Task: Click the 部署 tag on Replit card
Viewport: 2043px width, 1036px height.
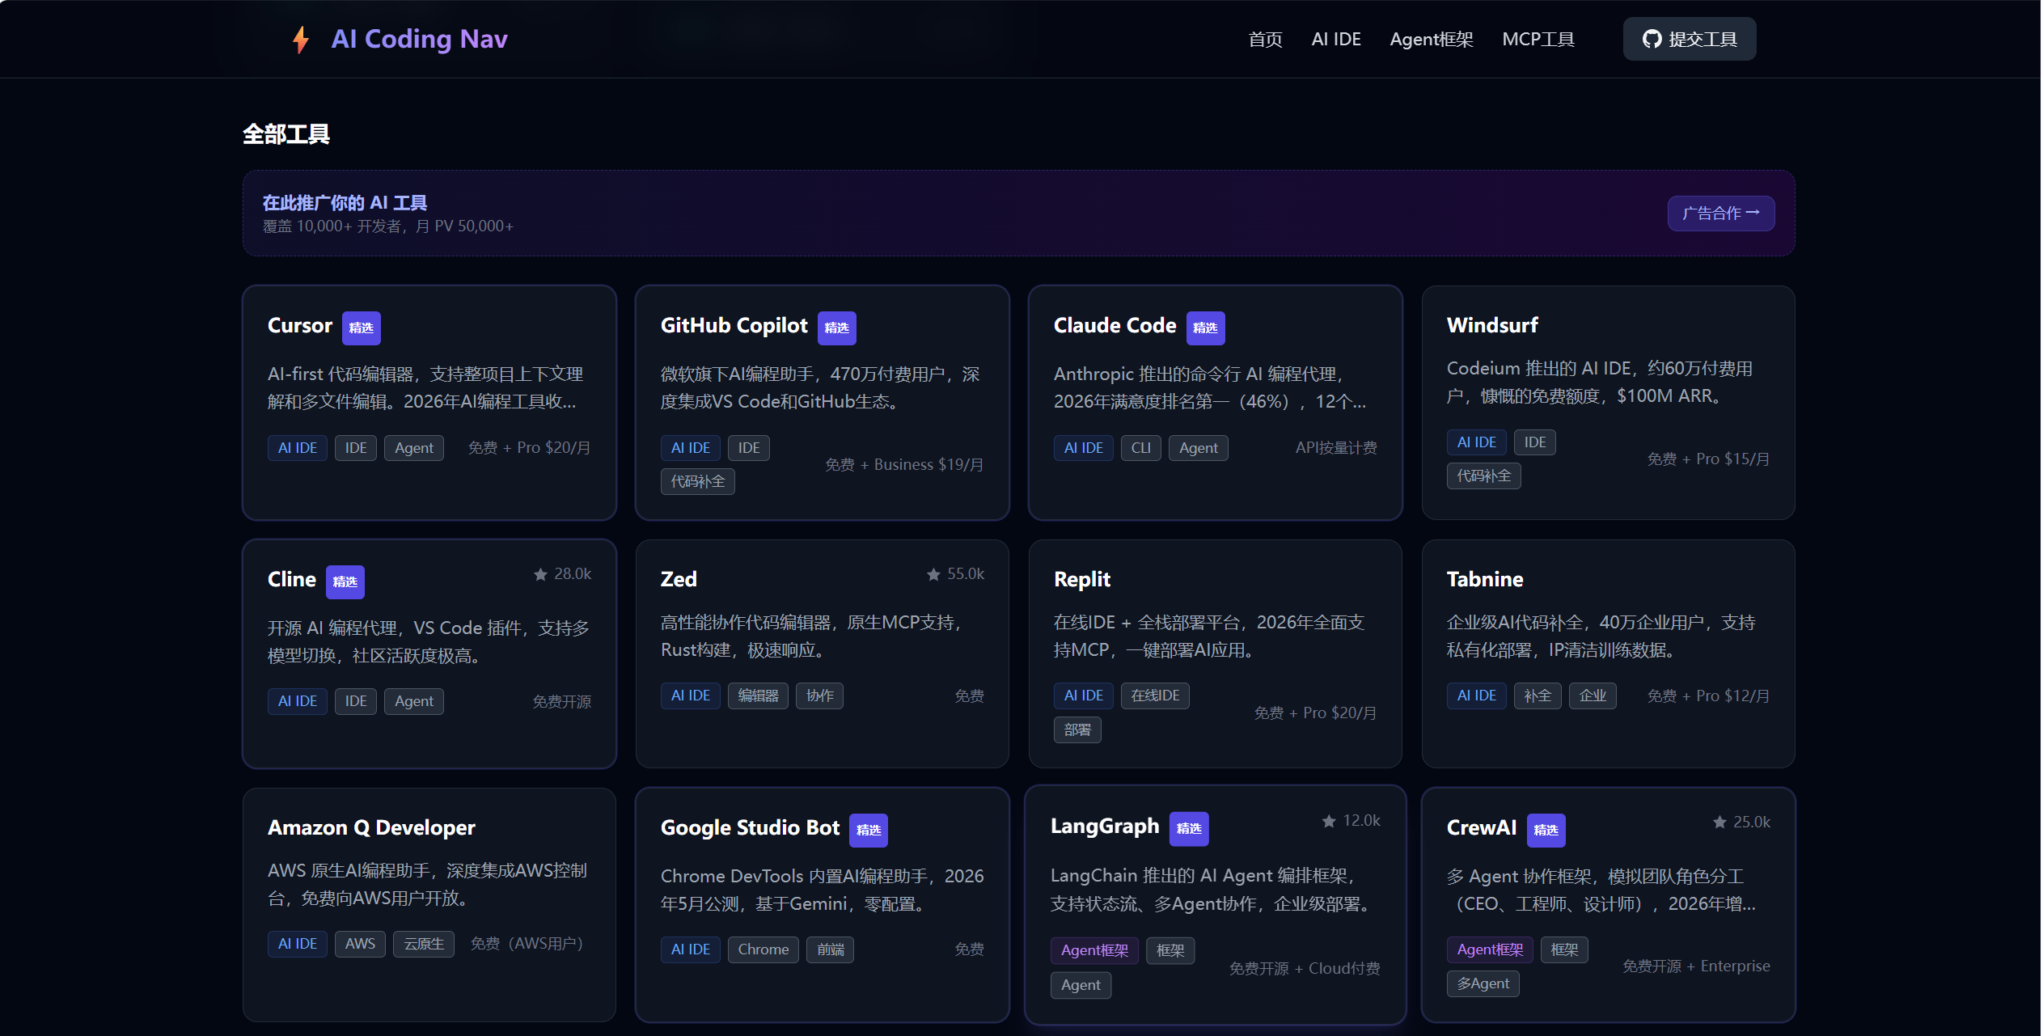Action: pos(1077,730)
